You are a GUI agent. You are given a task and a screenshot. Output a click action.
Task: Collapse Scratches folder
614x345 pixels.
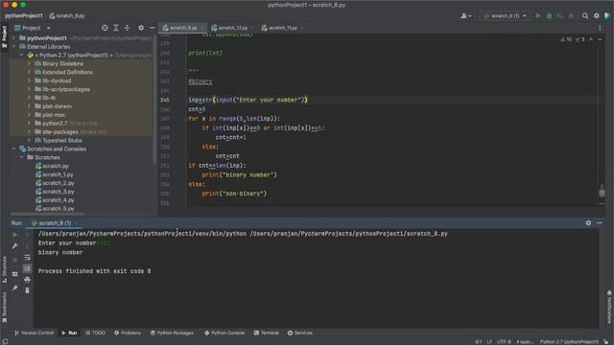pos(22,157)
